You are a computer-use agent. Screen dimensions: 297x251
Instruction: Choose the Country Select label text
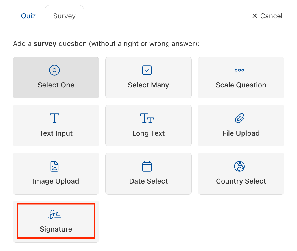point(241,181)
